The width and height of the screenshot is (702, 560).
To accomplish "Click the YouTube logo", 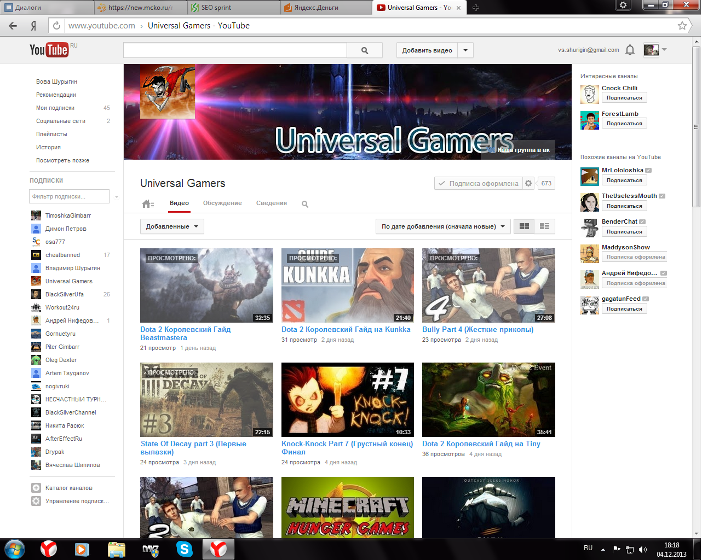I will point(49,50).
